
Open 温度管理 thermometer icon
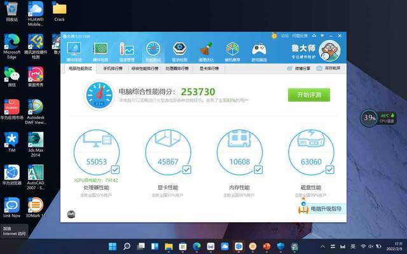coord(127,52)
